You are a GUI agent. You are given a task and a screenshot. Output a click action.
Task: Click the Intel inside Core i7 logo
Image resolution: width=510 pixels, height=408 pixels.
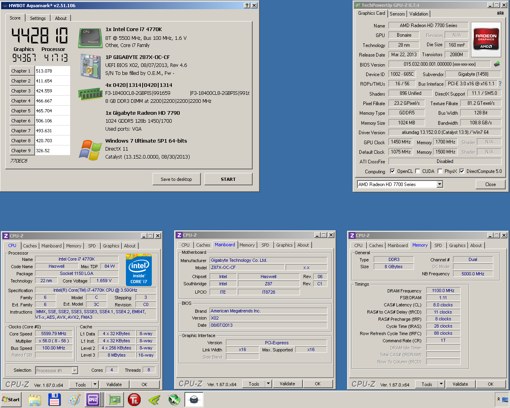click(139, 270)
